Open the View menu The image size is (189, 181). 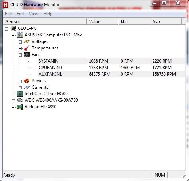[x=34, y=14]
